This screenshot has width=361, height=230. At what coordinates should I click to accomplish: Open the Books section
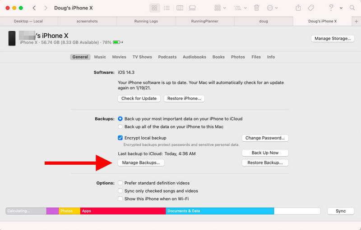tap(218, 57)
